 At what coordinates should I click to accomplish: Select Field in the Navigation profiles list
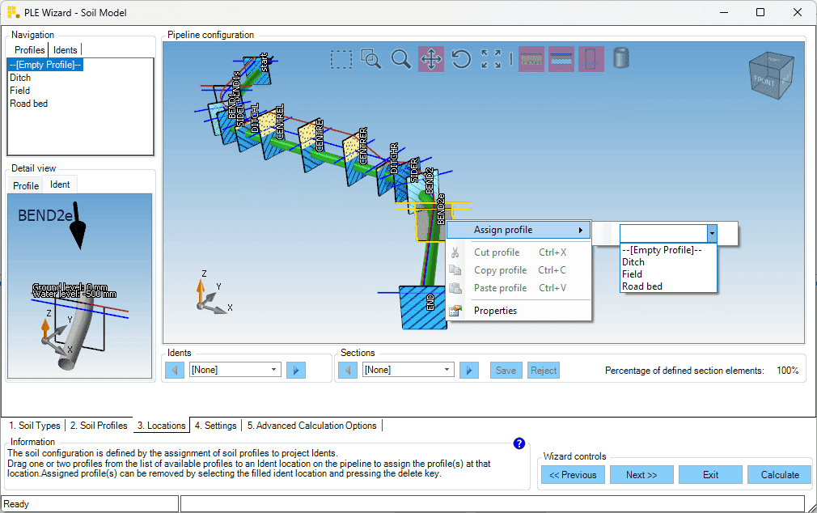[x=20, y=91]
